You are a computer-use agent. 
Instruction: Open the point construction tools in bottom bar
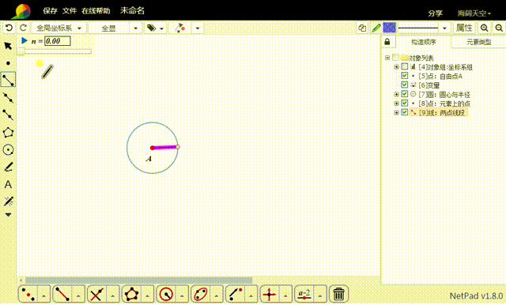[28, 294]
